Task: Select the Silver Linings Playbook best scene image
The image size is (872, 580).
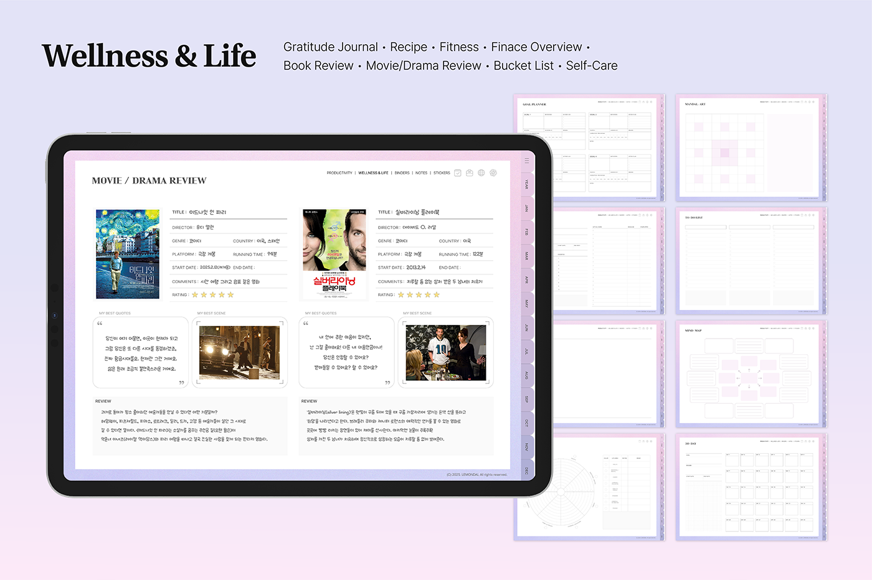Action: click(446, 352)
